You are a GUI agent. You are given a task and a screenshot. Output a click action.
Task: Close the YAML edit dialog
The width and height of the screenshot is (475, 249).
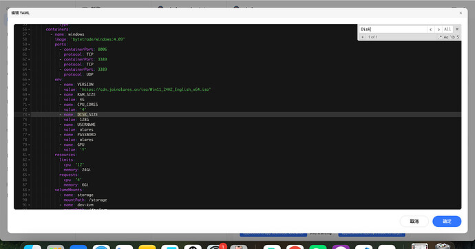point(461,12)
